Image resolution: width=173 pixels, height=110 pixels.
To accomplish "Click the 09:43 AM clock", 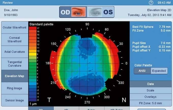I will [164, 3].
